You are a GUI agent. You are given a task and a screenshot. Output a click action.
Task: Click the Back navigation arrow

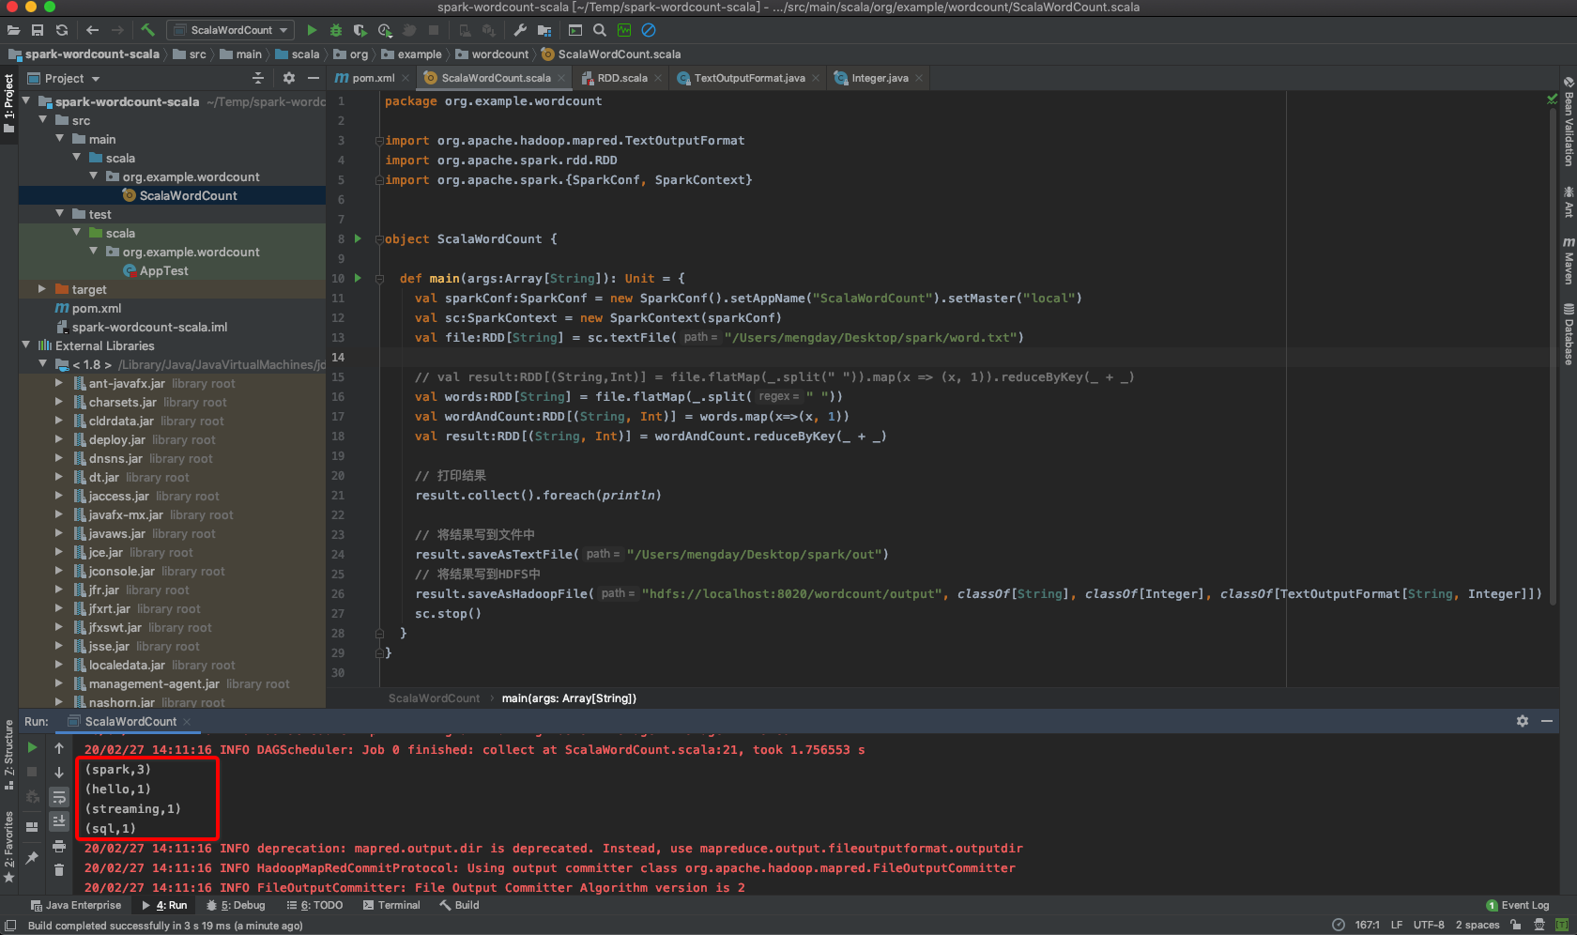coord(92,30)
